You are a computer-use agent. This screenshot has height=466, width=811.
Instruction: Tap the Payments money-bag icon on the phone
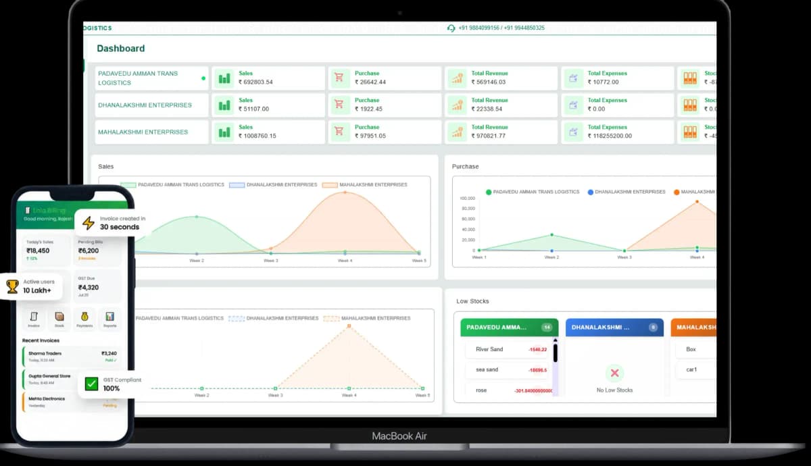(84, 316)
